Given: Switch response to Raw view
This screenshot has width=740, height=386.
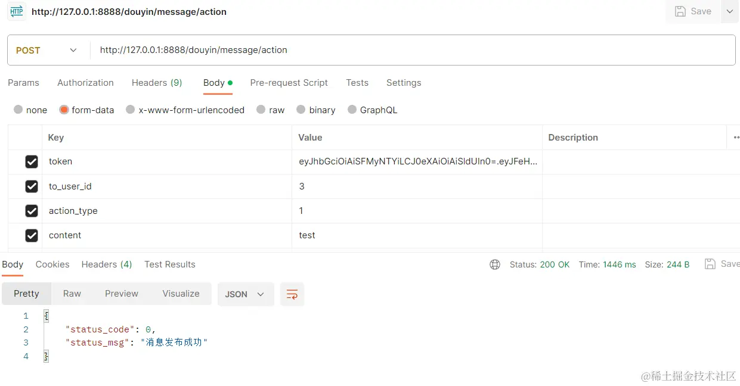Looking at the screenshot, I should coord(72,294).
